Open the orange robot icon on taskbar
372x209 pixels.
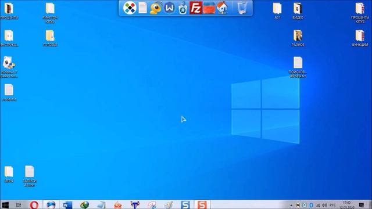click(118, 205)
